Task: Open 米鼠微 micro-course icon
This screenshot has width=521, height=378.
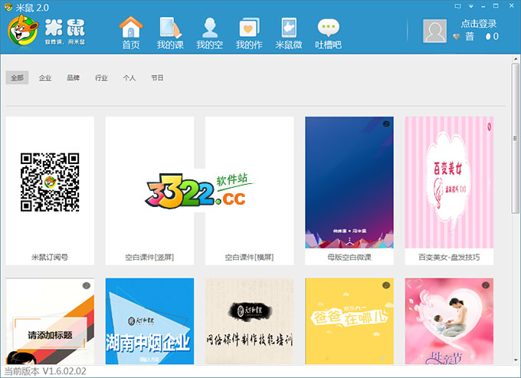Action: pos(290,33)
